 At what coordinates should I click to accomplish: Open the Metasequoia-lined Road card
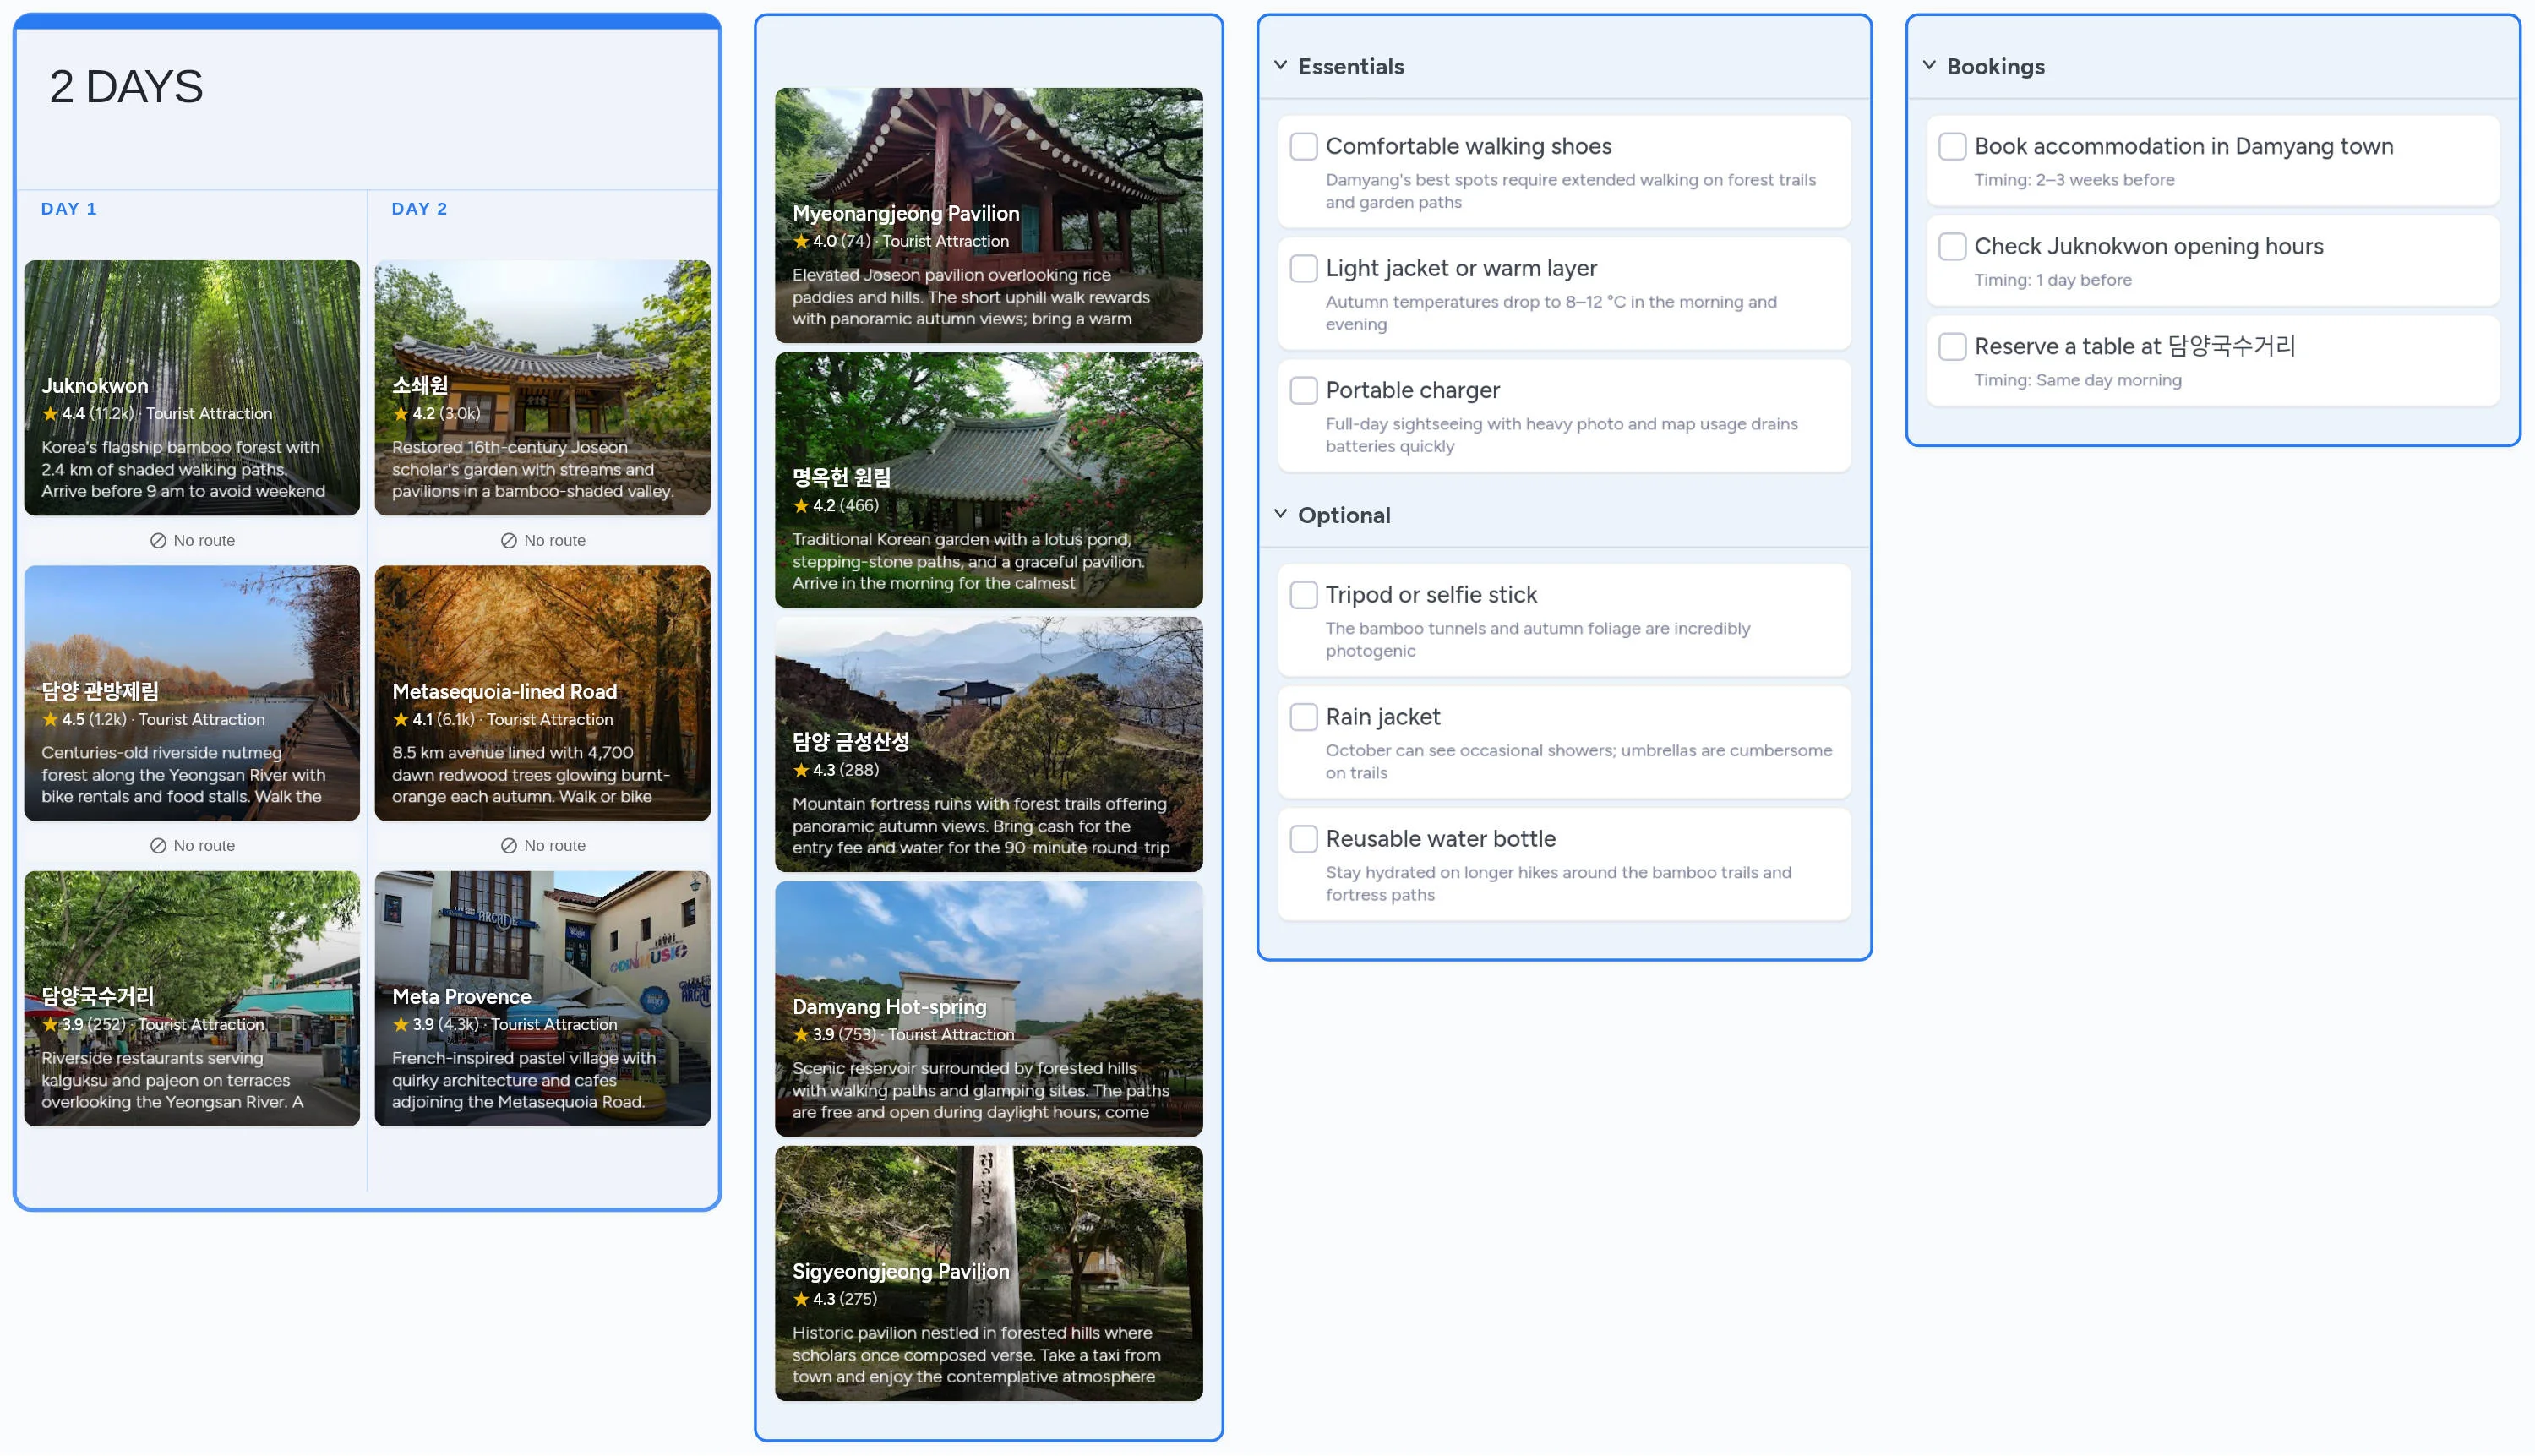pyautogui.click(x=543, y=693)
